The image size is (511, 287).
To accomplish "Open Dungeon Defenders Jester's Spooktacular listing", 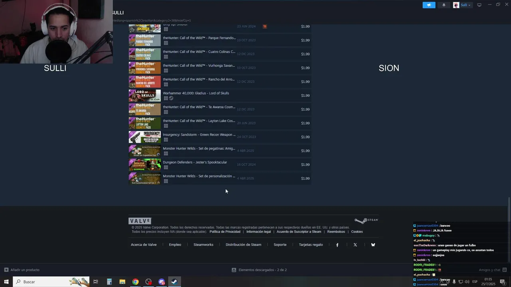I will [220, 165].
